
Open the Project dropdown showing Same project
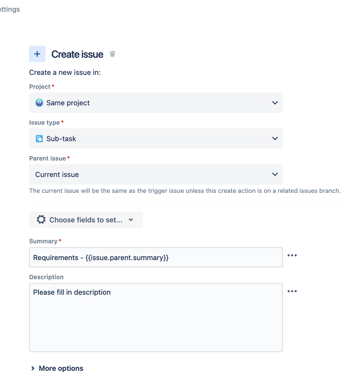(x=156, y=103)
